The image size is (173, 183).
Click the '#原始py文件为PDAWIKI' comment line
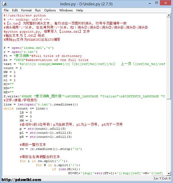32,40
